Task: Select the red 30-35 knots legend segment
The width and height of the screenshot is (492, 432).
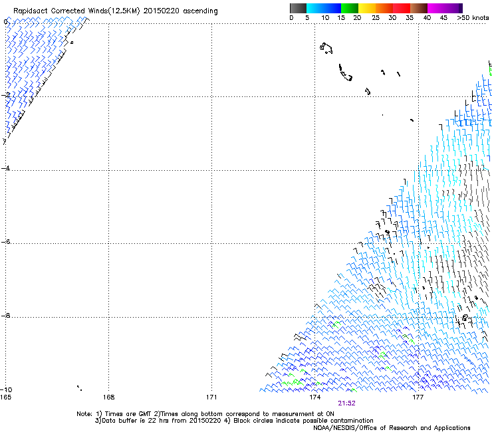Action: pyautogui.click(x=402, y=8)
